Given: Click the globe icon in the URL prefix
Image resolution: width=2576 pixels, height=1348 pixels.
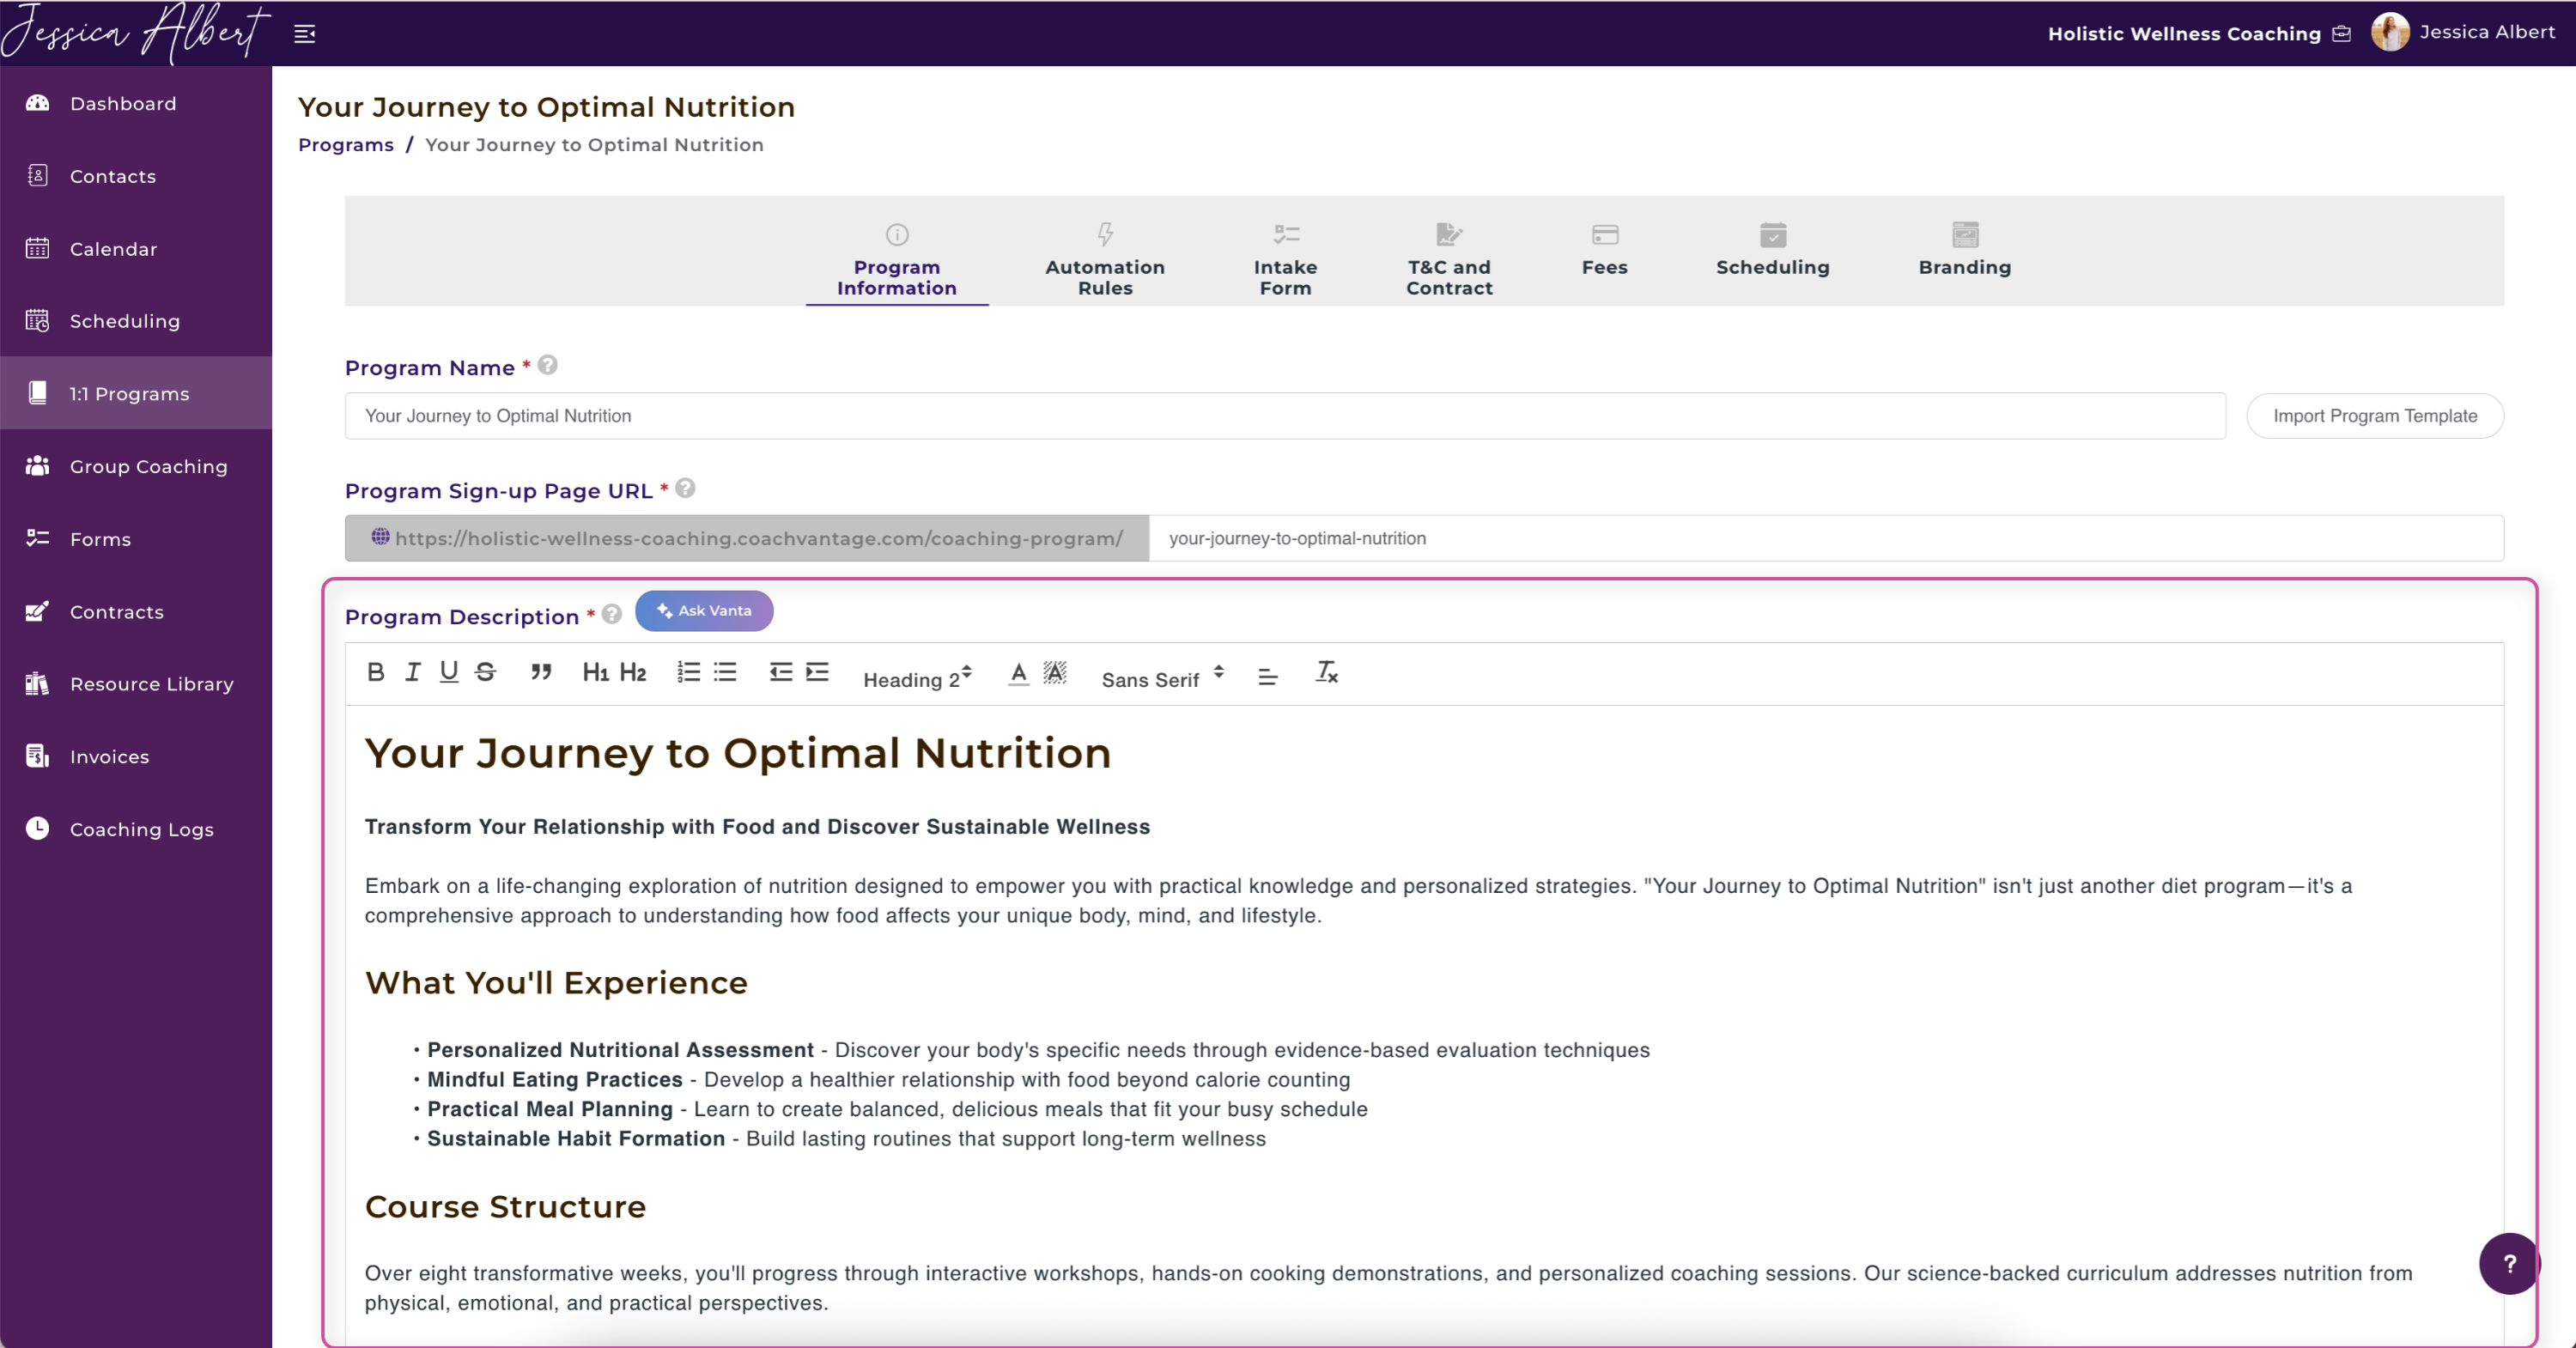Looking at the screenshot, I should 380,537.
